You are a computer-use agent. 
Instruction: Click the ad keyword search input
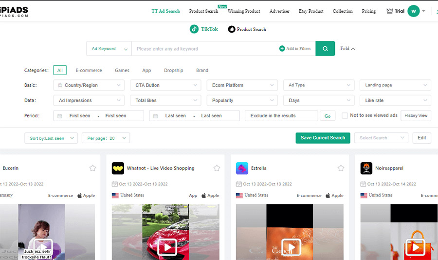[x=205, y=49]
